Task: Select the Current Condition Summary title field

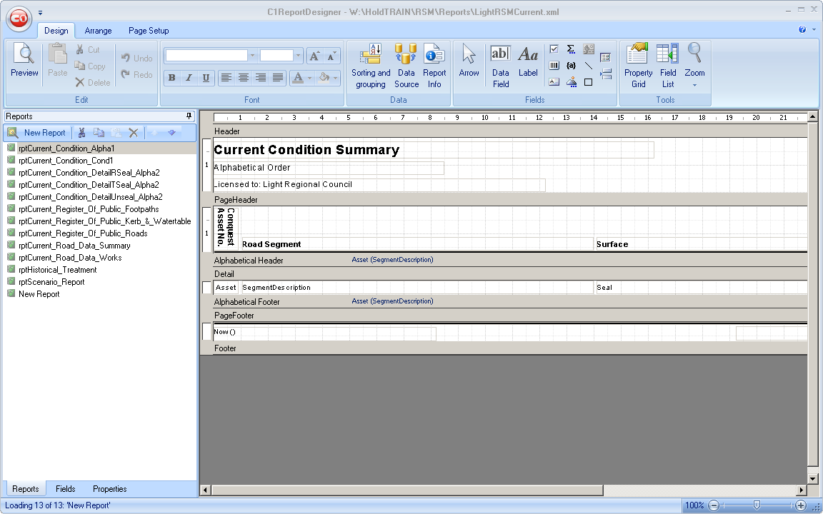Action: pos(434,149)
